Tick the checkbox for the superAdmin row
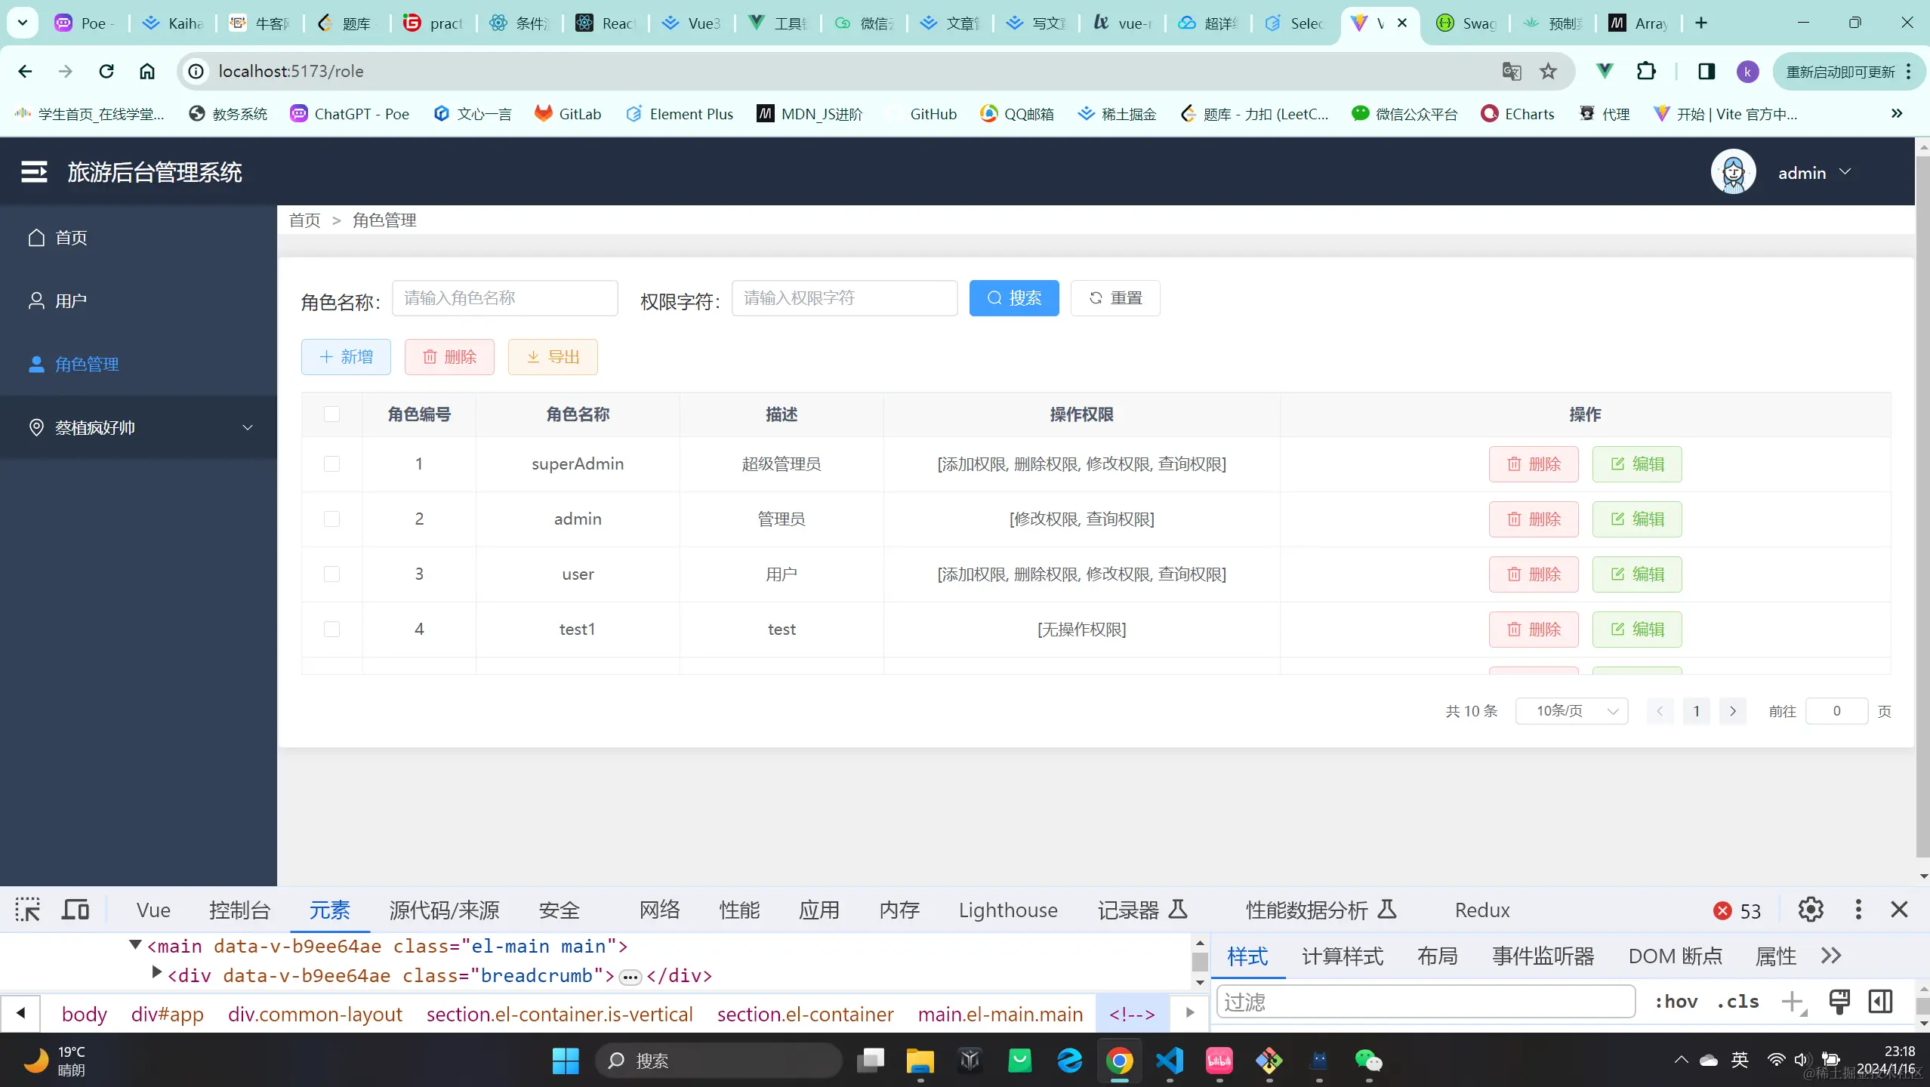1930x1087 pixels. [331, 464]
